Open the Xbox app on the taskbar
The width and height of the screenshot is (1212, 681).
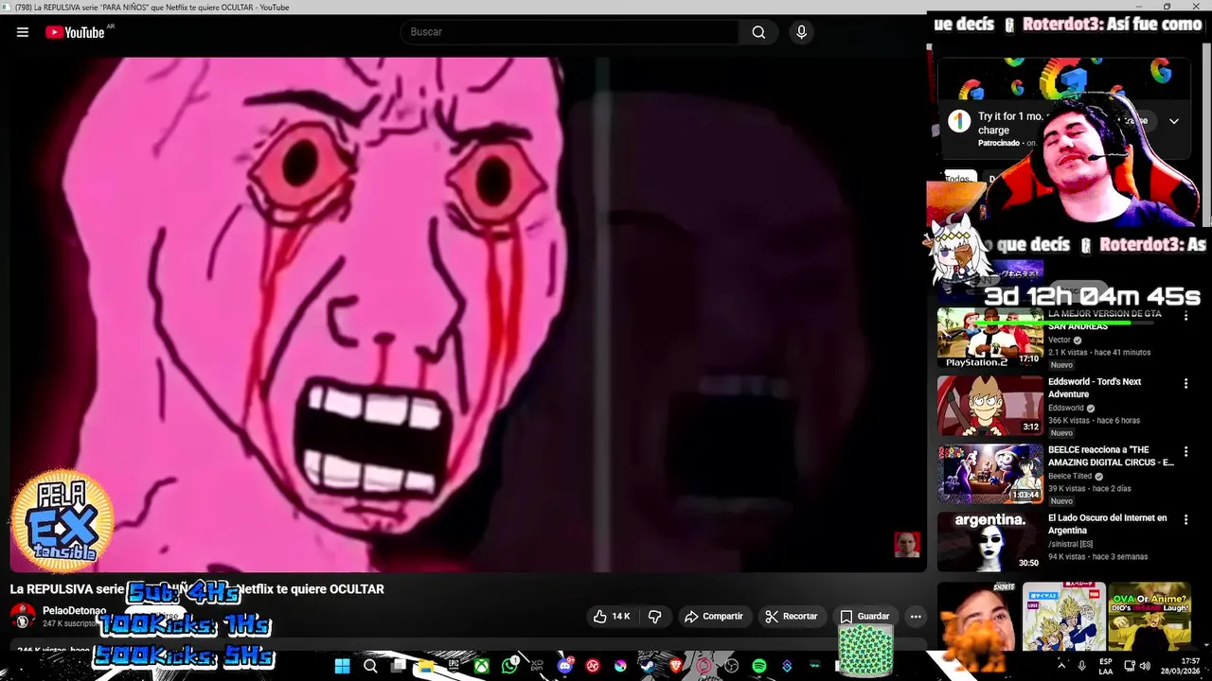tap(482, 666)
